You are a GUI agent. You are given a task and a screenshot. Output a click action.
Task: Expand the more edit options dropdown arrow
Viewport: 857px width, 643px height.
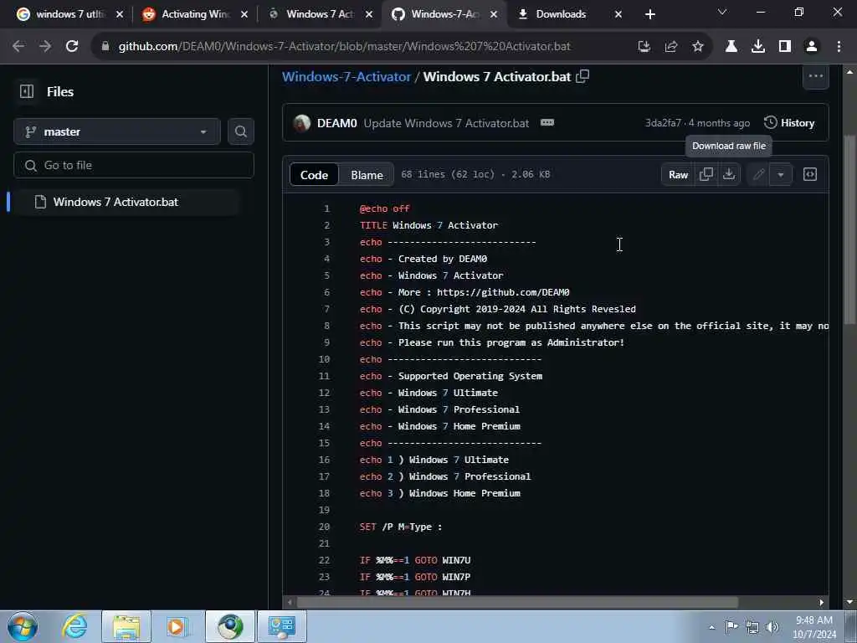tap(781, 174)
